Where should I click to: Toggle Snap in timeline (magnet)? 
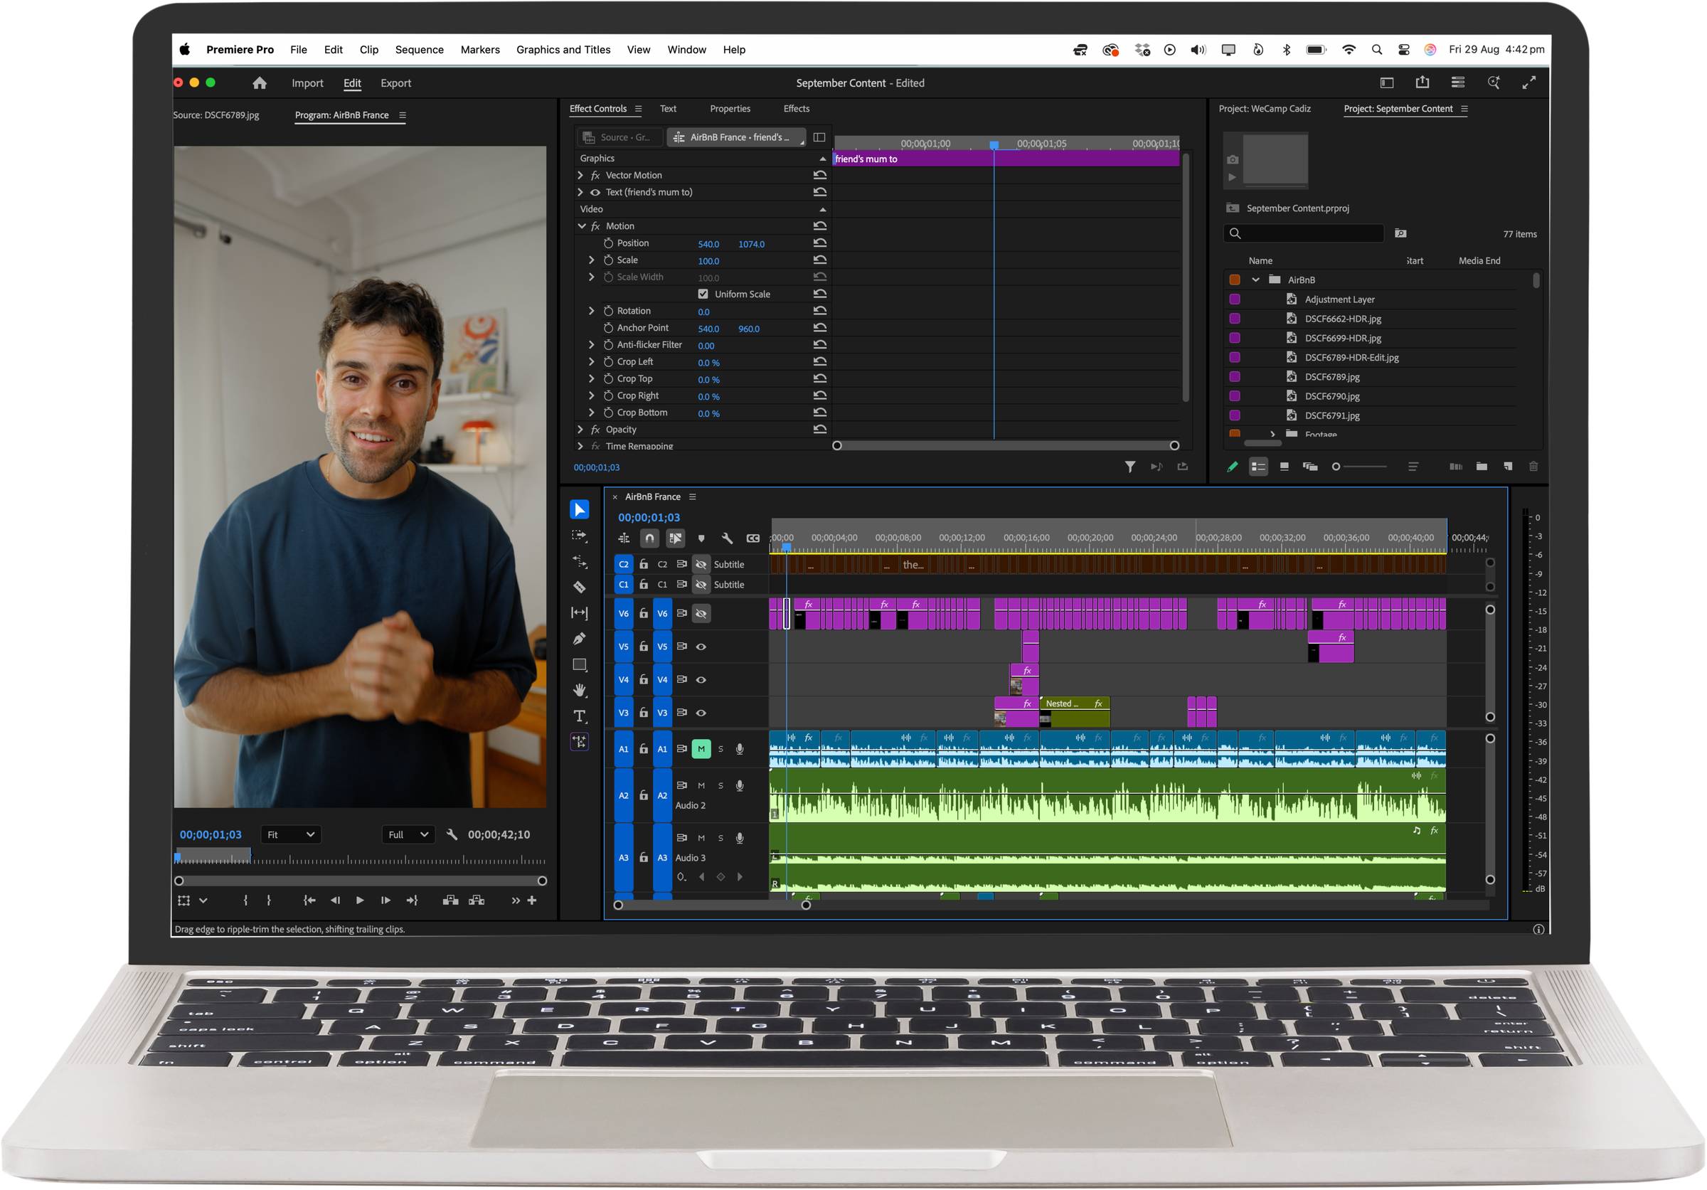tap(650, 538)
